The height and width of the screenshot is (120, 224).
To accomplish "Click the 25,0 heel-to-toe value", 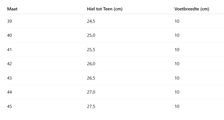I will (x=91, y=35).
